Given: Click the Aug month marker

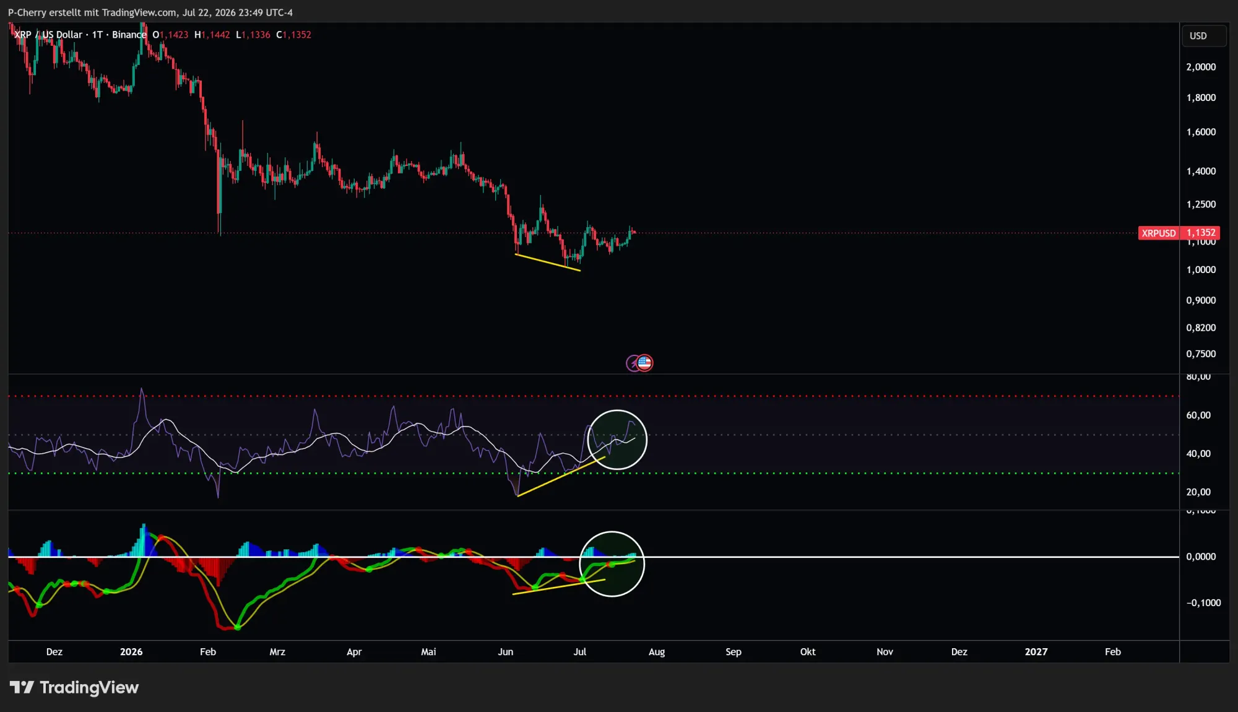Looking at the screenshot, I should coord(657,652).
